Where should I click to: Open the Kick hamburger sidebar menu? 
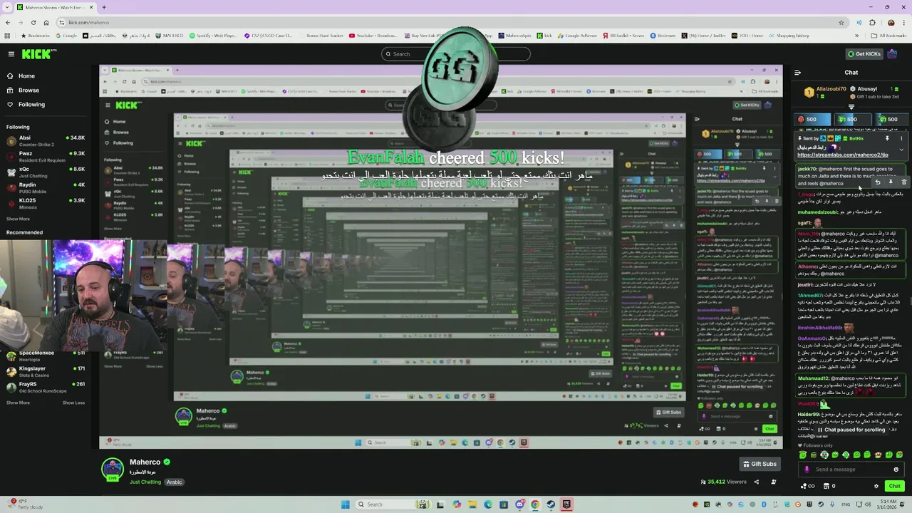pyautogui.click(x=11, y=54)
